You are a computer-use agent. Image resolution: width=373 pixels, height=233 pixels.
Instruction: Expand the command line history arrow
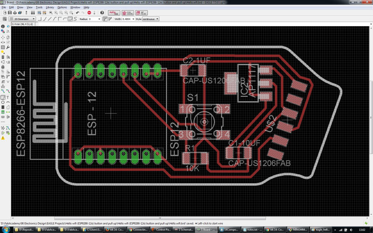371,24
